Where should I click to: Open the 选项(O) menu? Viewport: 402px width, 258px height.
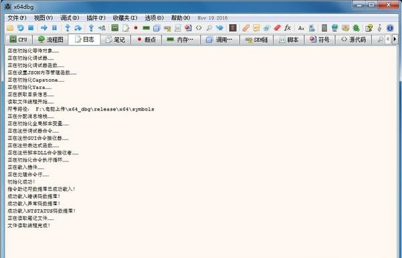point(154,18)
